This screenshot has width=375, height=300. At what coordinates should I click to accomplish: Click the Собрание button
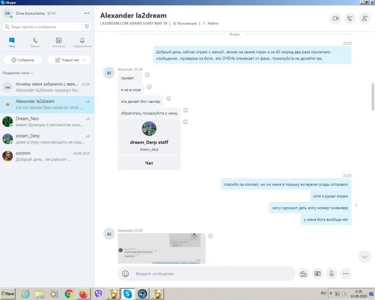23,60
